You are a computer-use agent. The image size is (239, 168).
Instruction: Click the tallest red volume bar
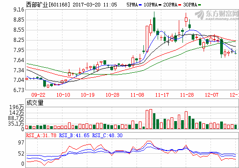(x=151, y=119)
